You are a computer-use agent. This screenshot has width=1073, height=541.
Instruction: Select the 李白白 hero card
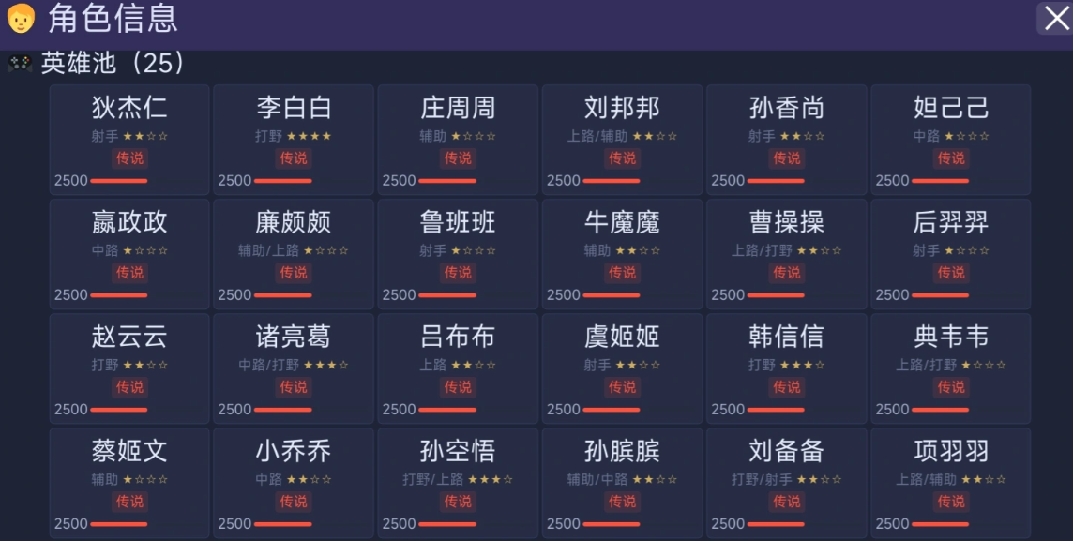tap(294, 141)
